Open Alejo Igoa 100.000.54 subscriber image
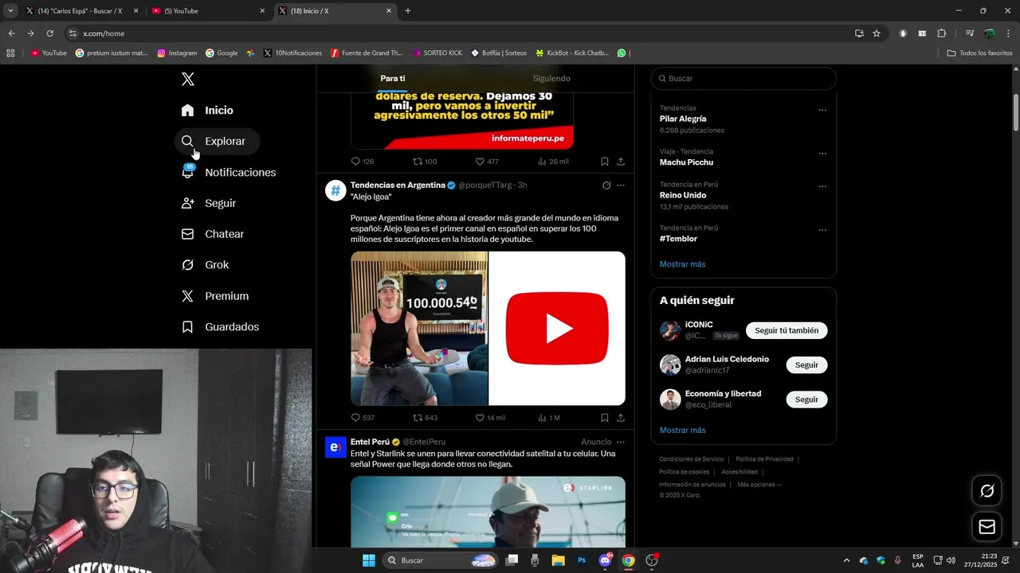1020x573 pixels. coord(419,329)
